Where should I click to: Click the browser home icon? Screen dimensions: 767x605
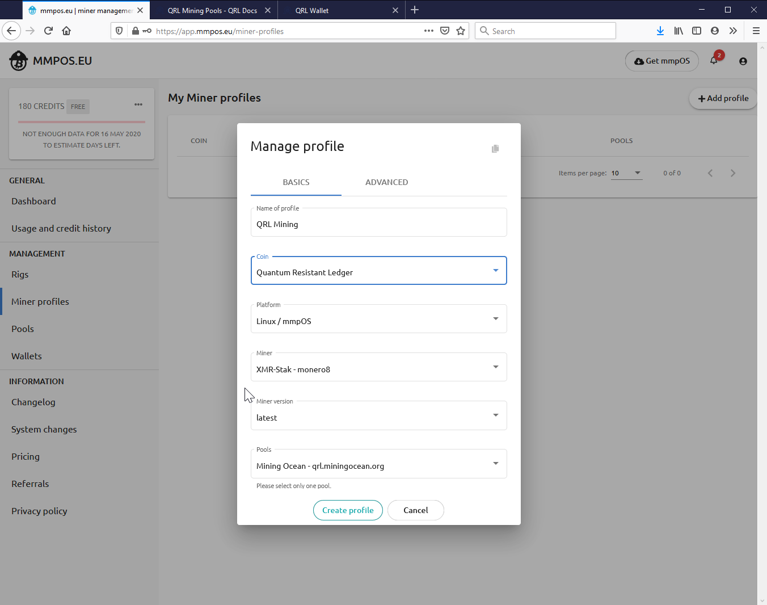pyautogui.click(x=66, y=31)
